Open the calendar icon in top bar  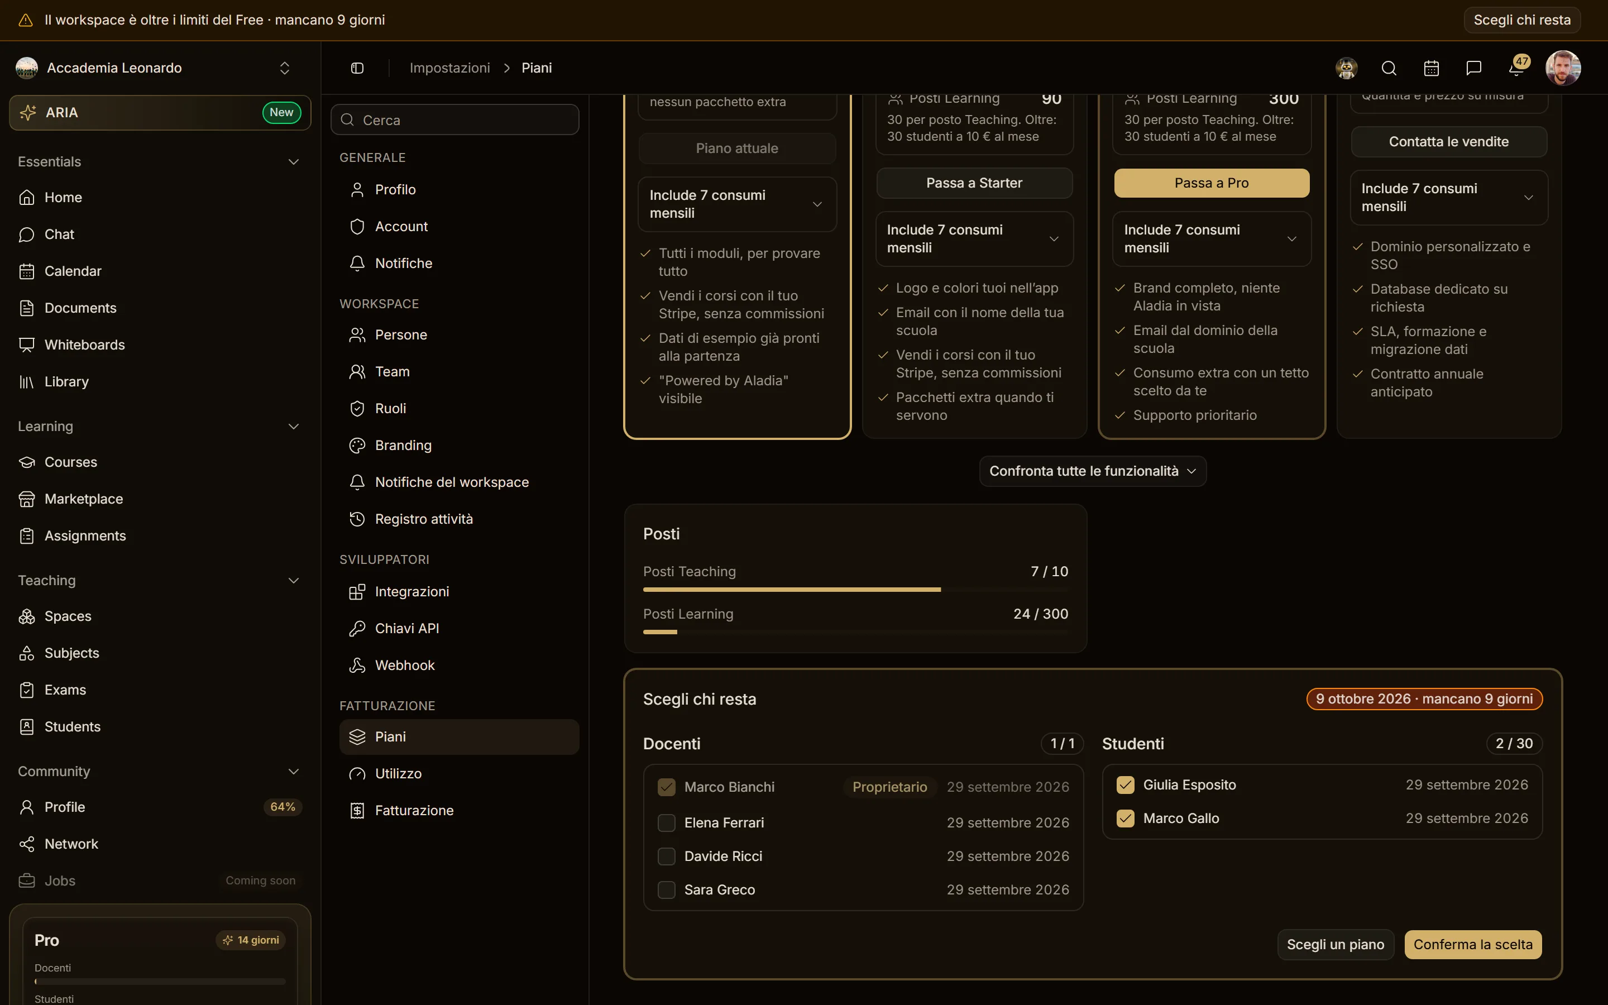point(1431,68)
